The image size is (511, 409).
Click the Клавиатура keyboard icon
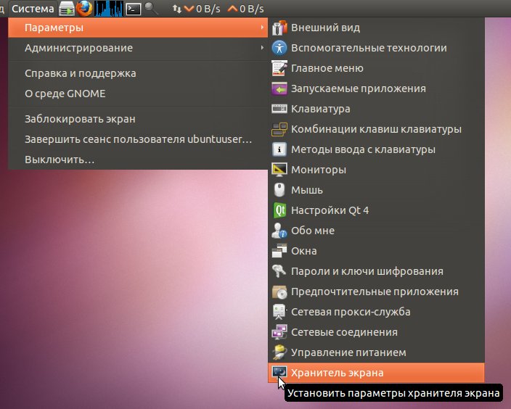point(279,109)
